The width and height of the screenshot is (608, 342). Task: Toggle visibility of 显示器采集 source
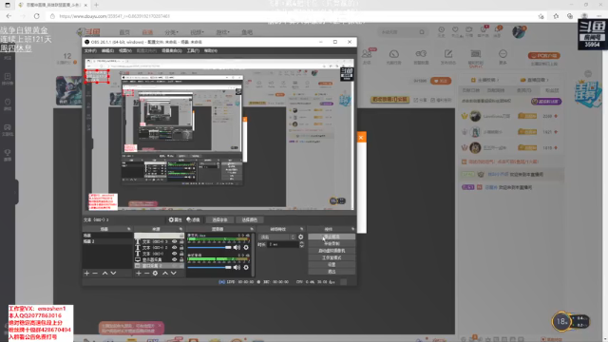(175, 259)
